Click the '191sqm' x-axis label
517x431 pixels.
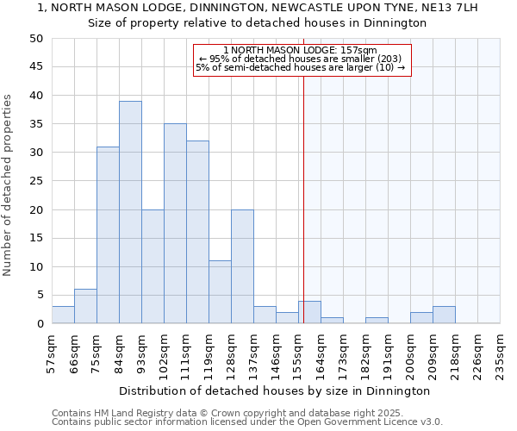387,357
